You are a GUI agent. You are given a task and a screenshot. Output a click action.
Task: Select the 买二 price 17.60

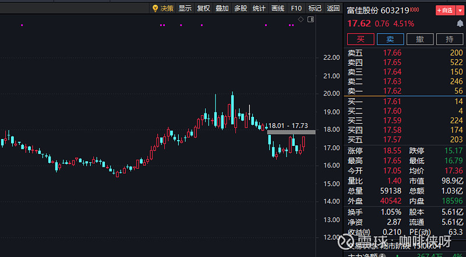pyautogui.click(x=392, y=111)
